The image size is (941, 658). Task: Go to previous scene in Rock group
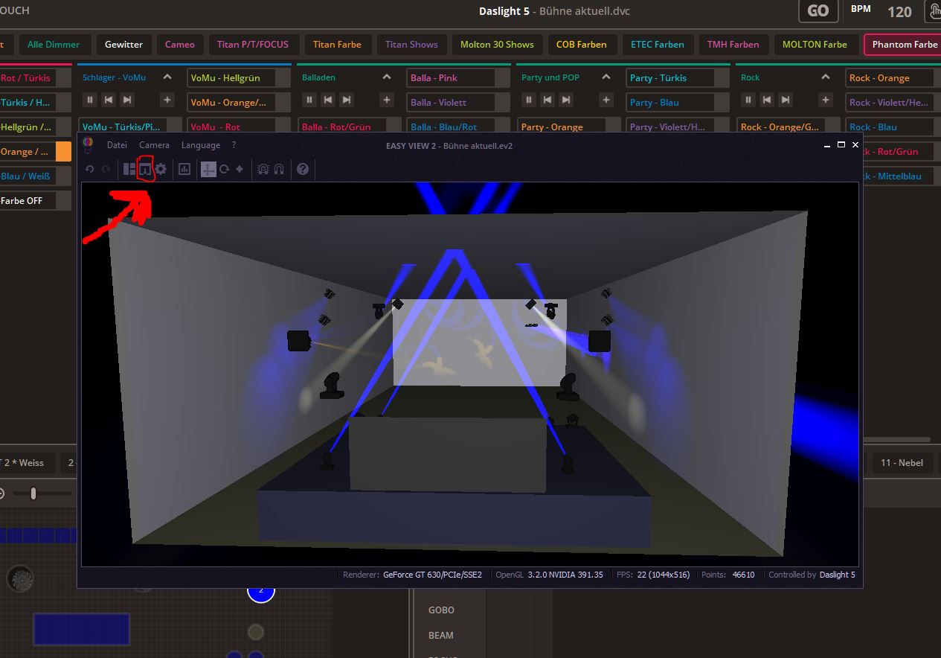pos(767,100)
